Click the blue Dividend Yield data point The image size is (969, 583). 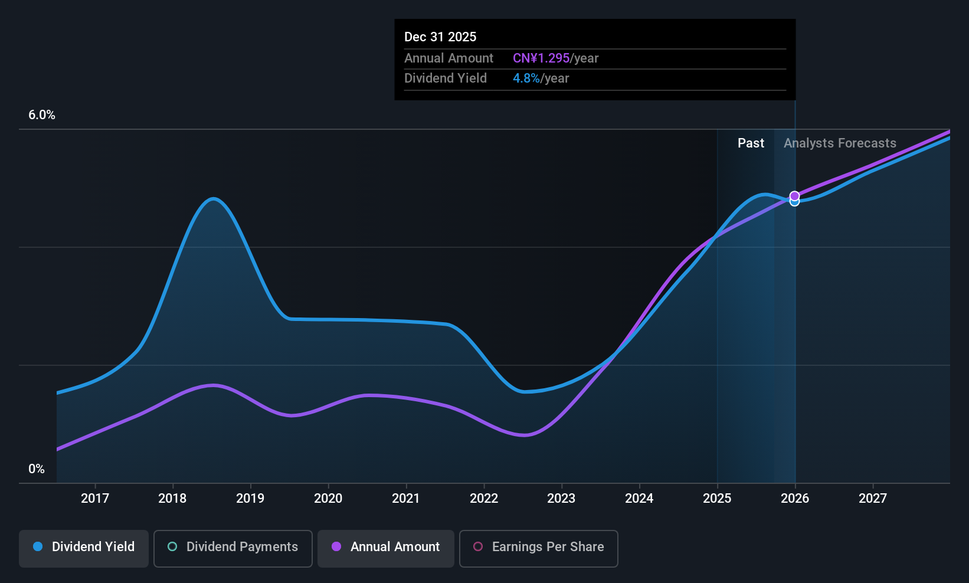point(795,203)
